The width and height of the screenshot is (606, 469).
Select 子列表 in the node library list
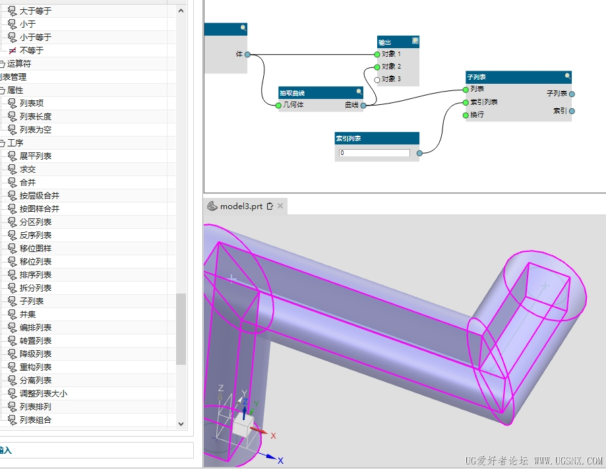[x=32, y=301]
